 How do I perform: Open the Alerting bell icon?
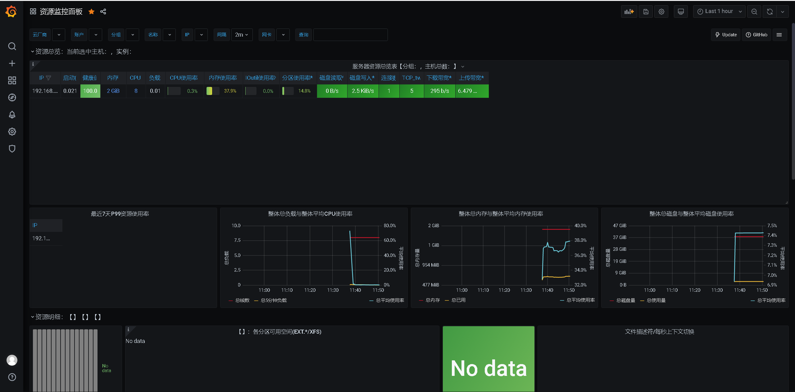click(12, 115)
